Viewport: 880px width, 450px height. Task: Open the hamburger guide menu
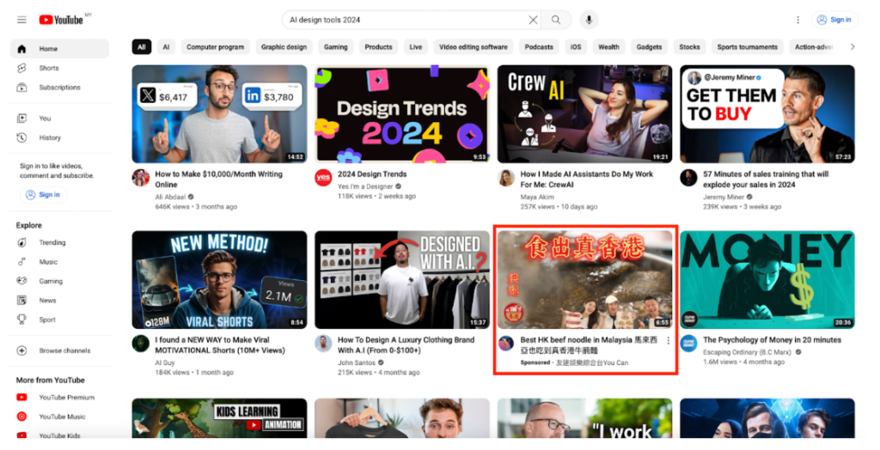(x=21, y=20)
